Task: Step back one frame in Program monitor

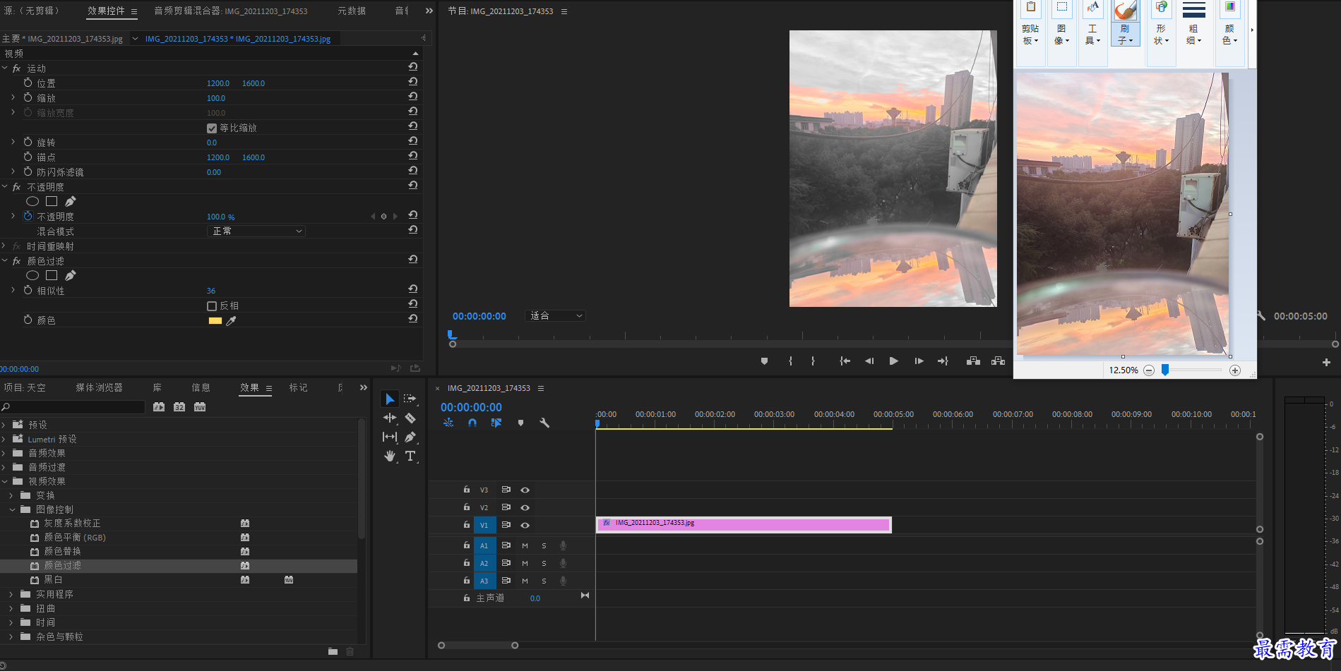Action: coord(869,361)
